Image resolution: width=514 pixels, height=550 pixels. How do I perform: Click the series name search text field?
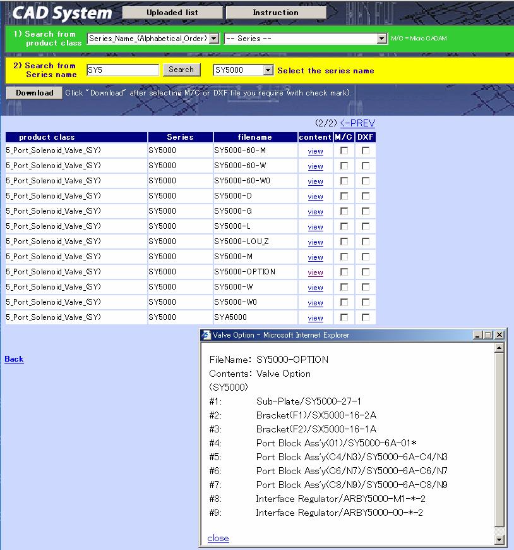(123, 70)
